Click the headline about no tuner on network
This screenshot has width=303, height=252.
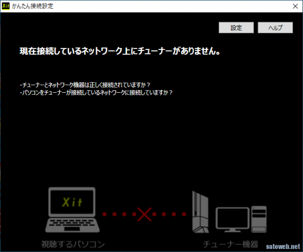[119, 52]
